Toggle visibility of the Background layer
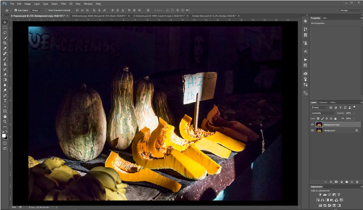The height and width of the screenshot is (210, 363). pyautogui.click(x=312, y=130)
